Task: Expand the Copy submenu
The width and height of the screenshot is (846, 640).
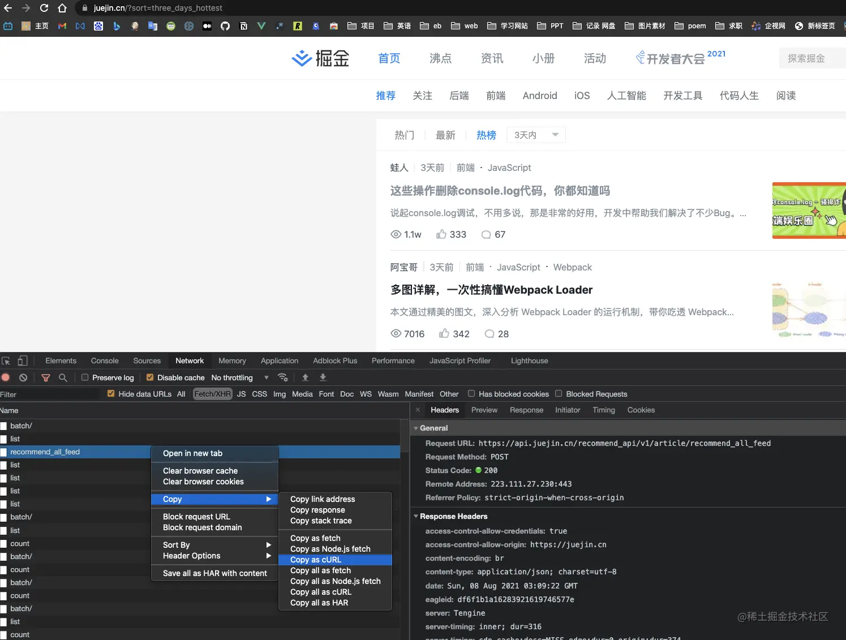Action: [215, 499]
